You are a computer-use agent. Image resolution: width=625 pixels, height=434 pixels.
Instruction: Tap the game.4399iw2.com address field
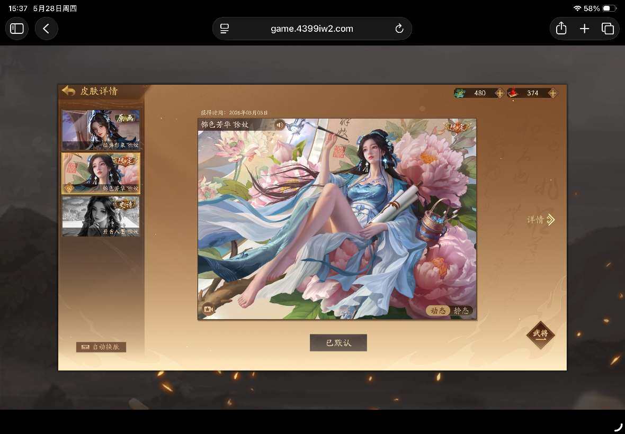point(311,29)
